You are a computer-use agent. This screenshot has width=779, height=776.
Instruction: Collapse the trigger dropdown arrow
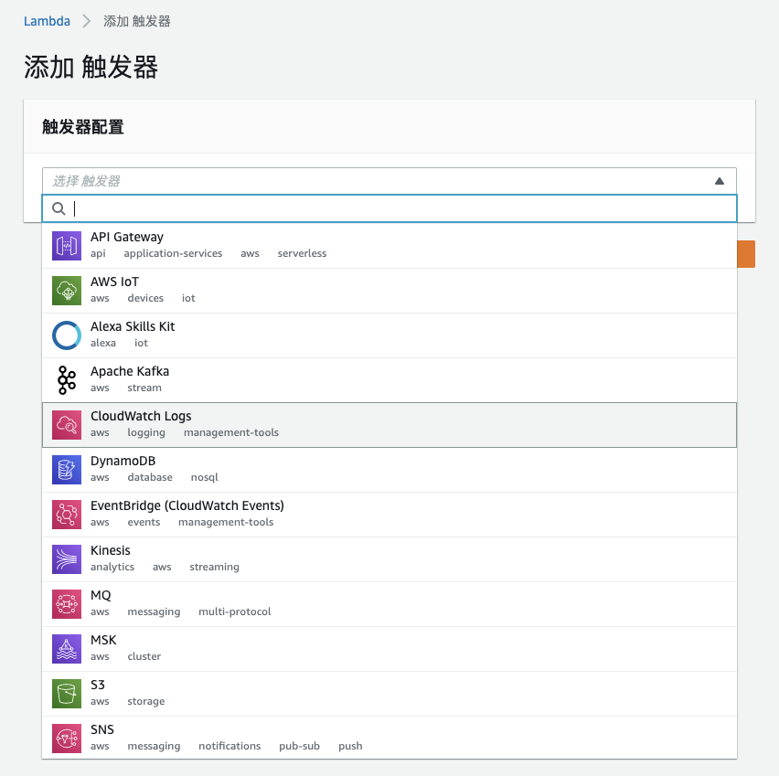click(x=719, y=181)
